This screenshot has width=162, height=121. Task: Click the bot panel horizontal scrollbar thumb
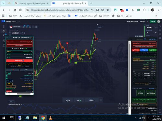tap(24, 94)
